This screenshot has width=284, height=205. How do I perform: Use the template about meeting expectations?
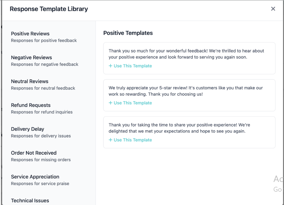(130, 140)
